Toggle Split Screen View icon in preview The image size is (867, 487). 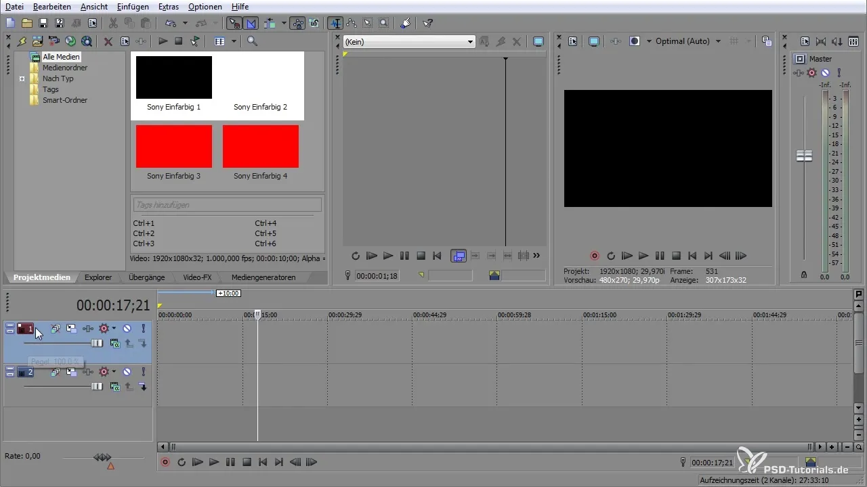click(x=635, y=41)
